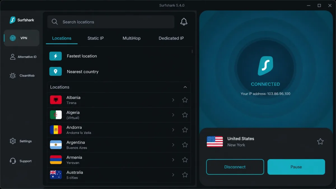
Task: Favorite Algeria with its star
Action: tap(185, 115)
